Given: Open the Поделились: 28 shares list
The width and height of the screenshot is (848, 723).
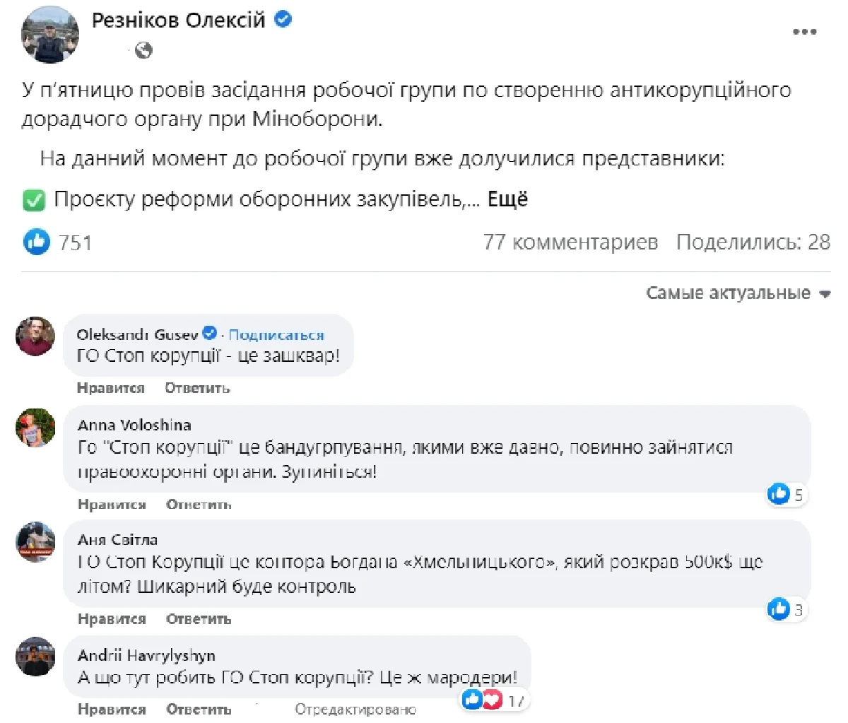Looking at the screenshot, I should click(x=753, y=242).
